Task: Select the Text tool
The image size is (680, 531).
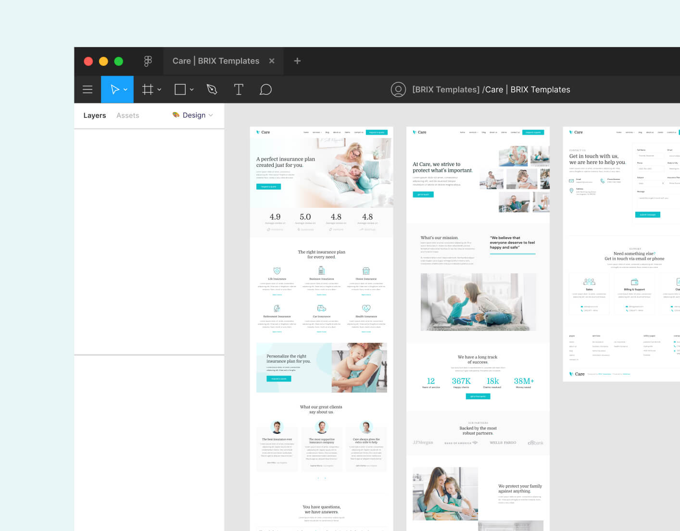Action: coord(239,89)
